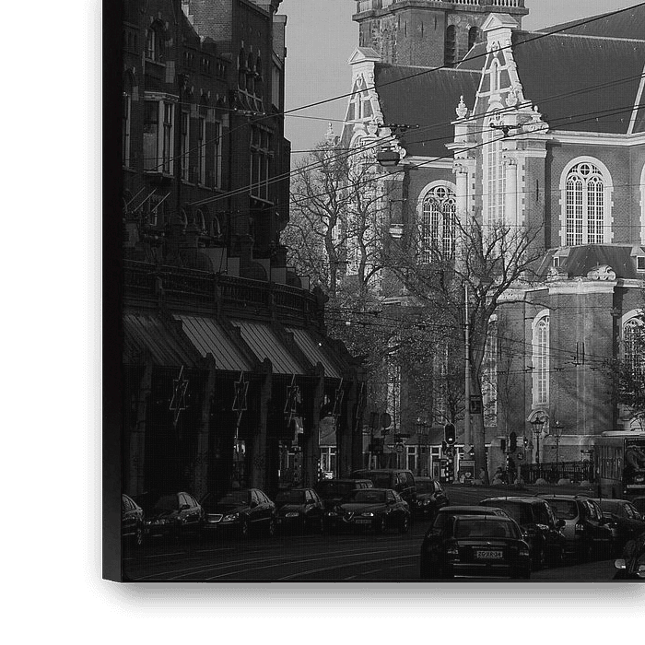645x645 pixels.
Task: Click the third star decoration under the awning
Action: point(292,399)
